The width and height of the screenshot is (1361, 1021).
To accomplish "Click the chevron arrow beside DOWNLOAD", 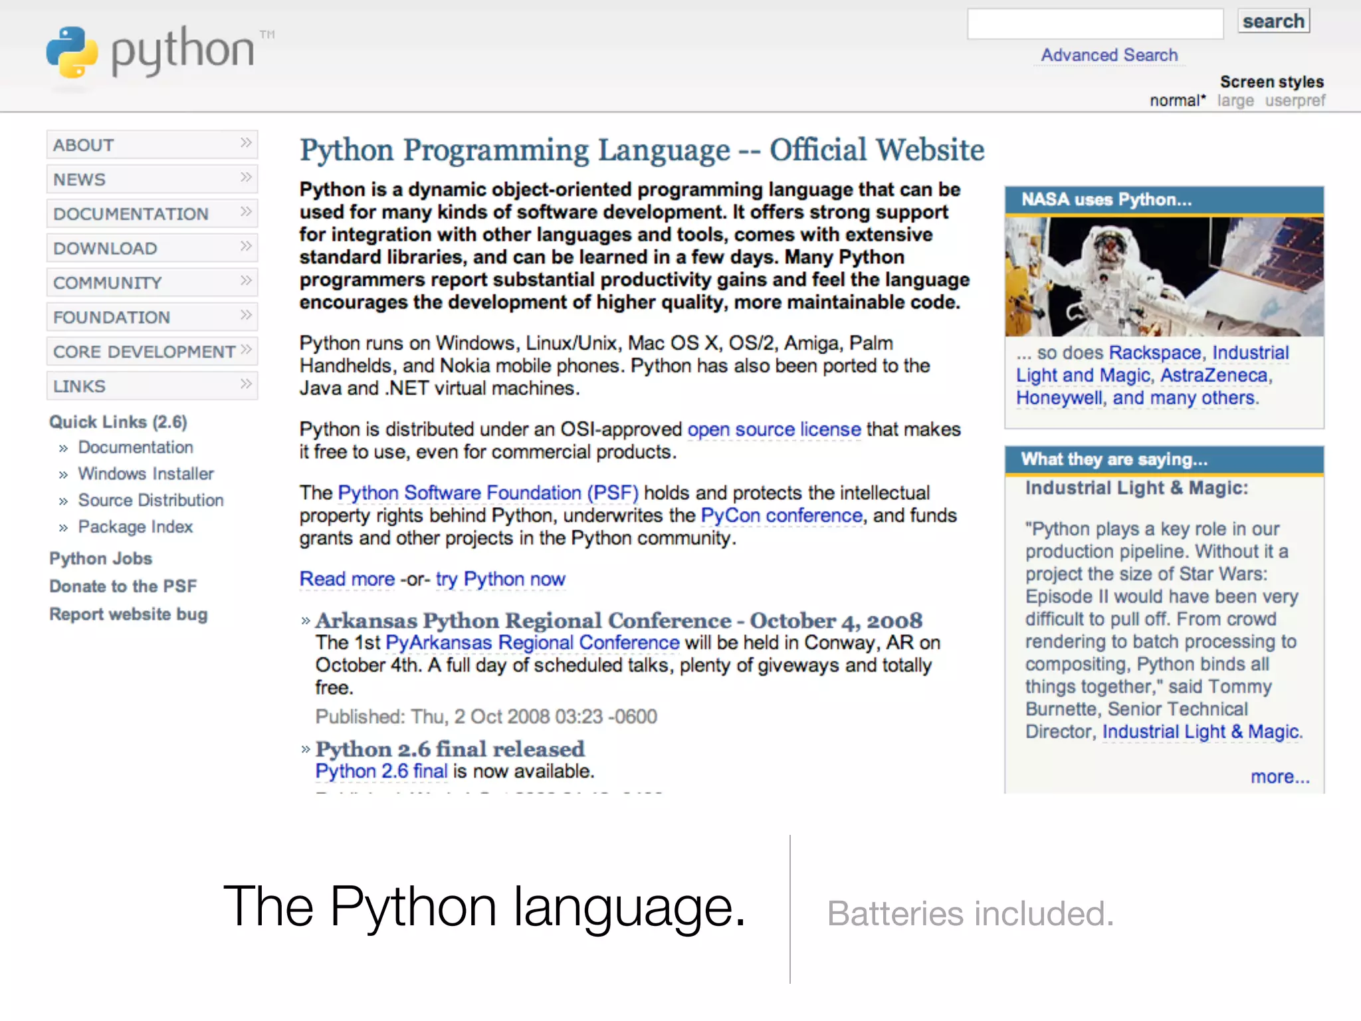I will pyautogui.click(x=246, y=247).
